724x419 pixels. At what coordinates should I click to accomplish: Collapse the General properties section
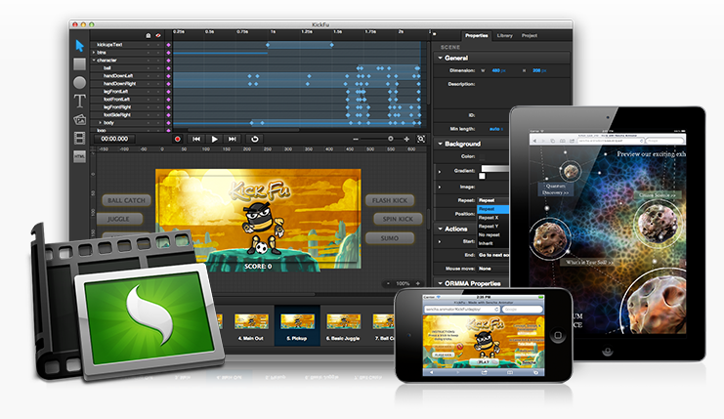click(440, 58)
